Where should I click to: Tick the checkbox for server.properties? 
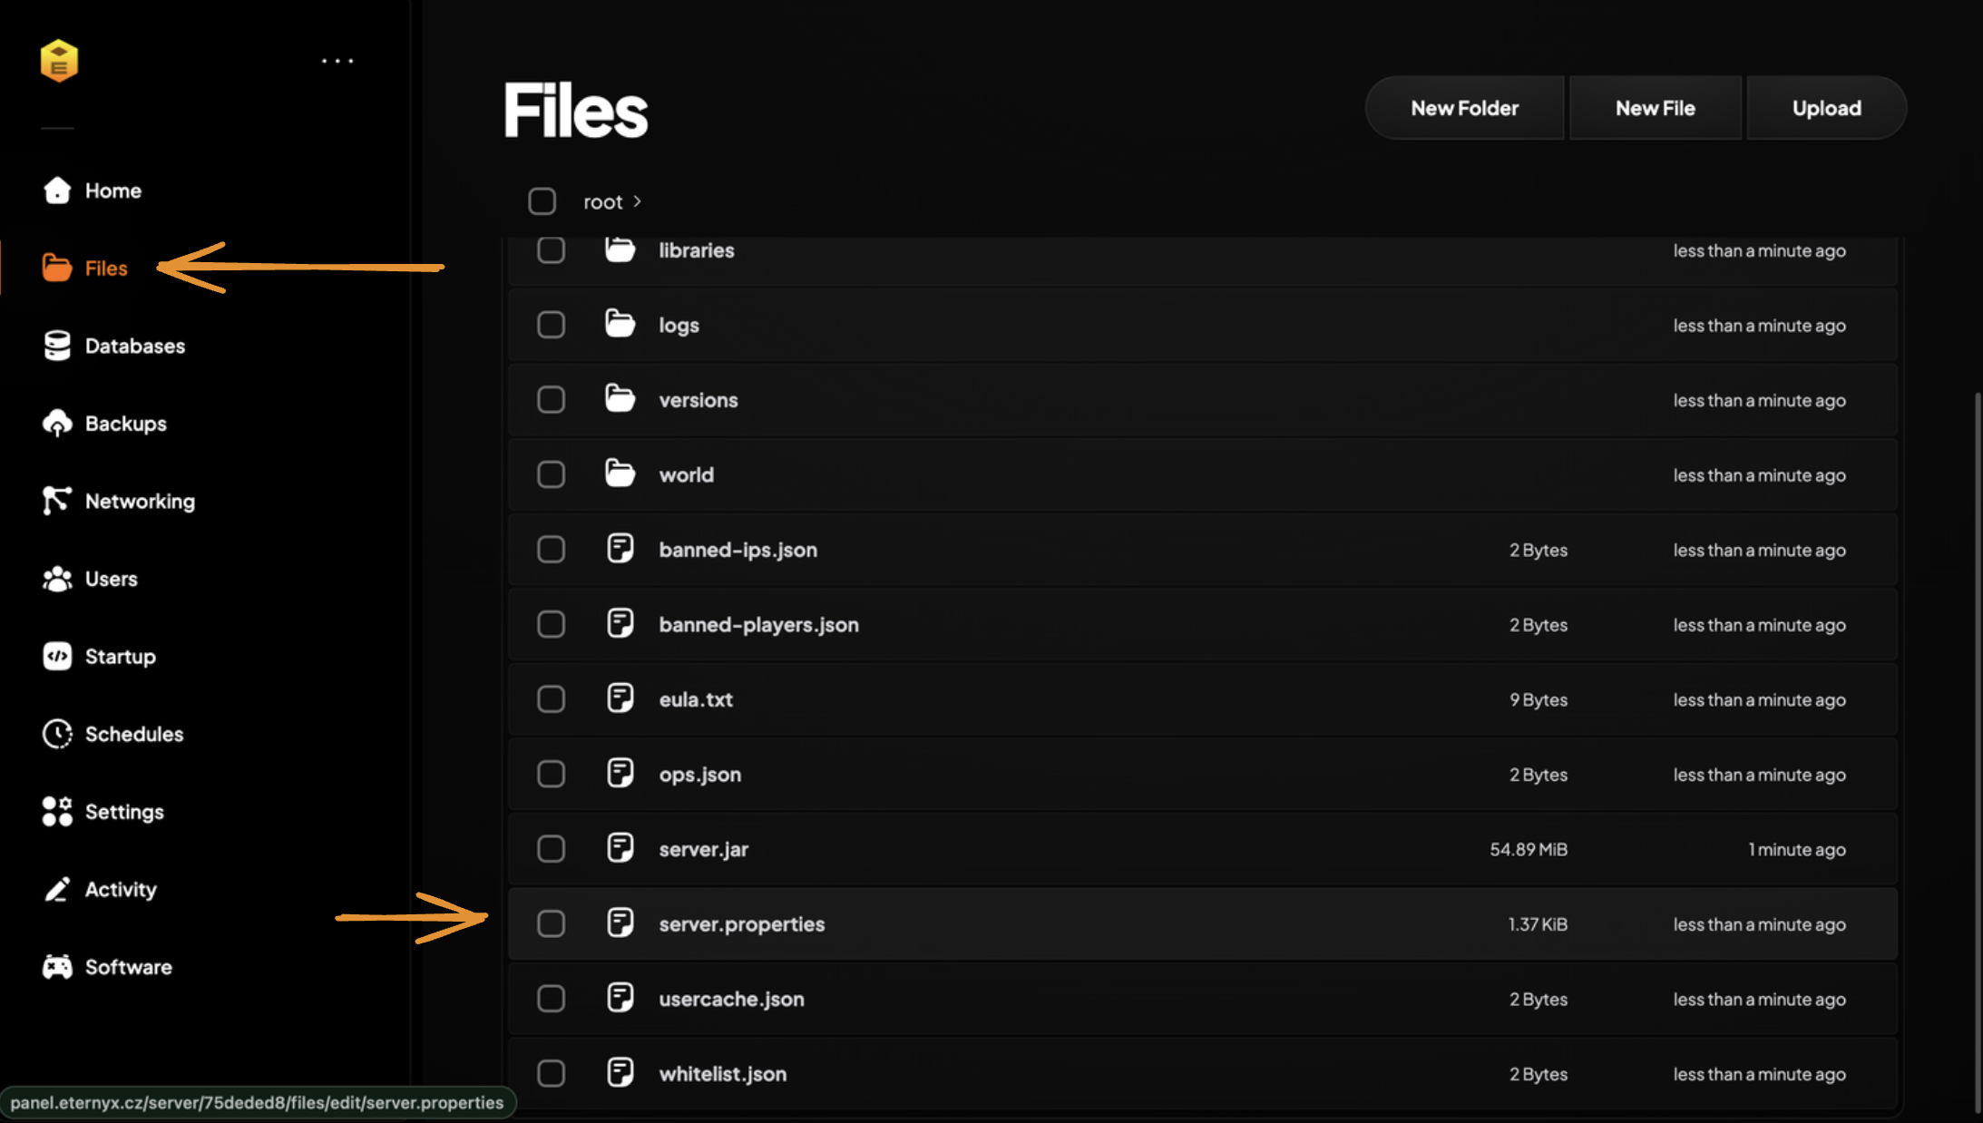pyautogui.click(x=551, y=924)
